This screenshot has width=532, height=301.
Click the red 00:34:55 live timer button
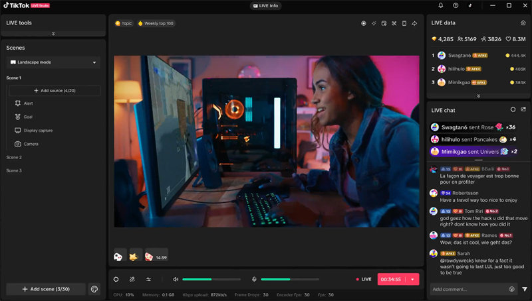pyautogui.click(x=392, y=279)
